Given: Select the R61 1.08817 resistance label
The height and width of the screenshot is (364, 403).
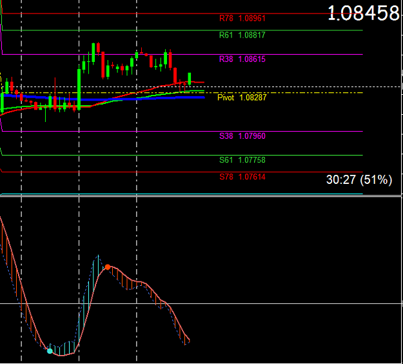Looking at the screenshot, I should click(242, 35).
